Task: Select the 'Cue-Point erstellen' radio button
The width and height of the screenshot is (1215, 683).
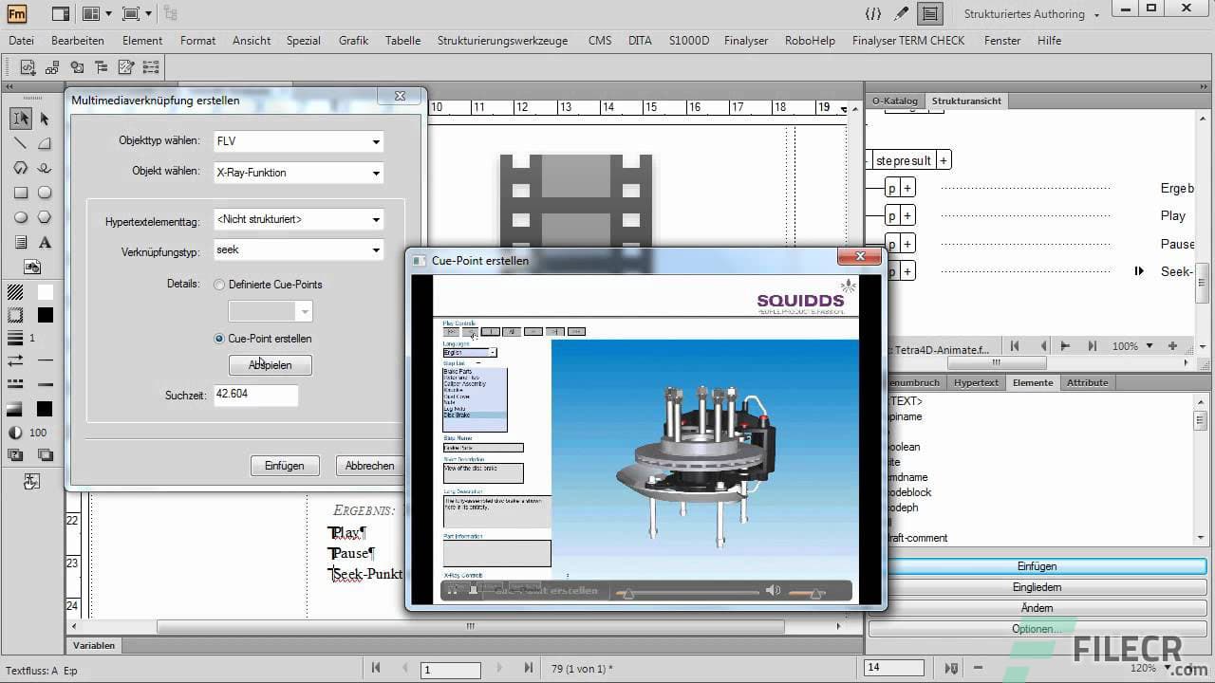Action: point(219,339)
